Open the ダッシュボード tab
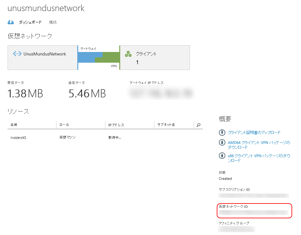 point(30,22)
